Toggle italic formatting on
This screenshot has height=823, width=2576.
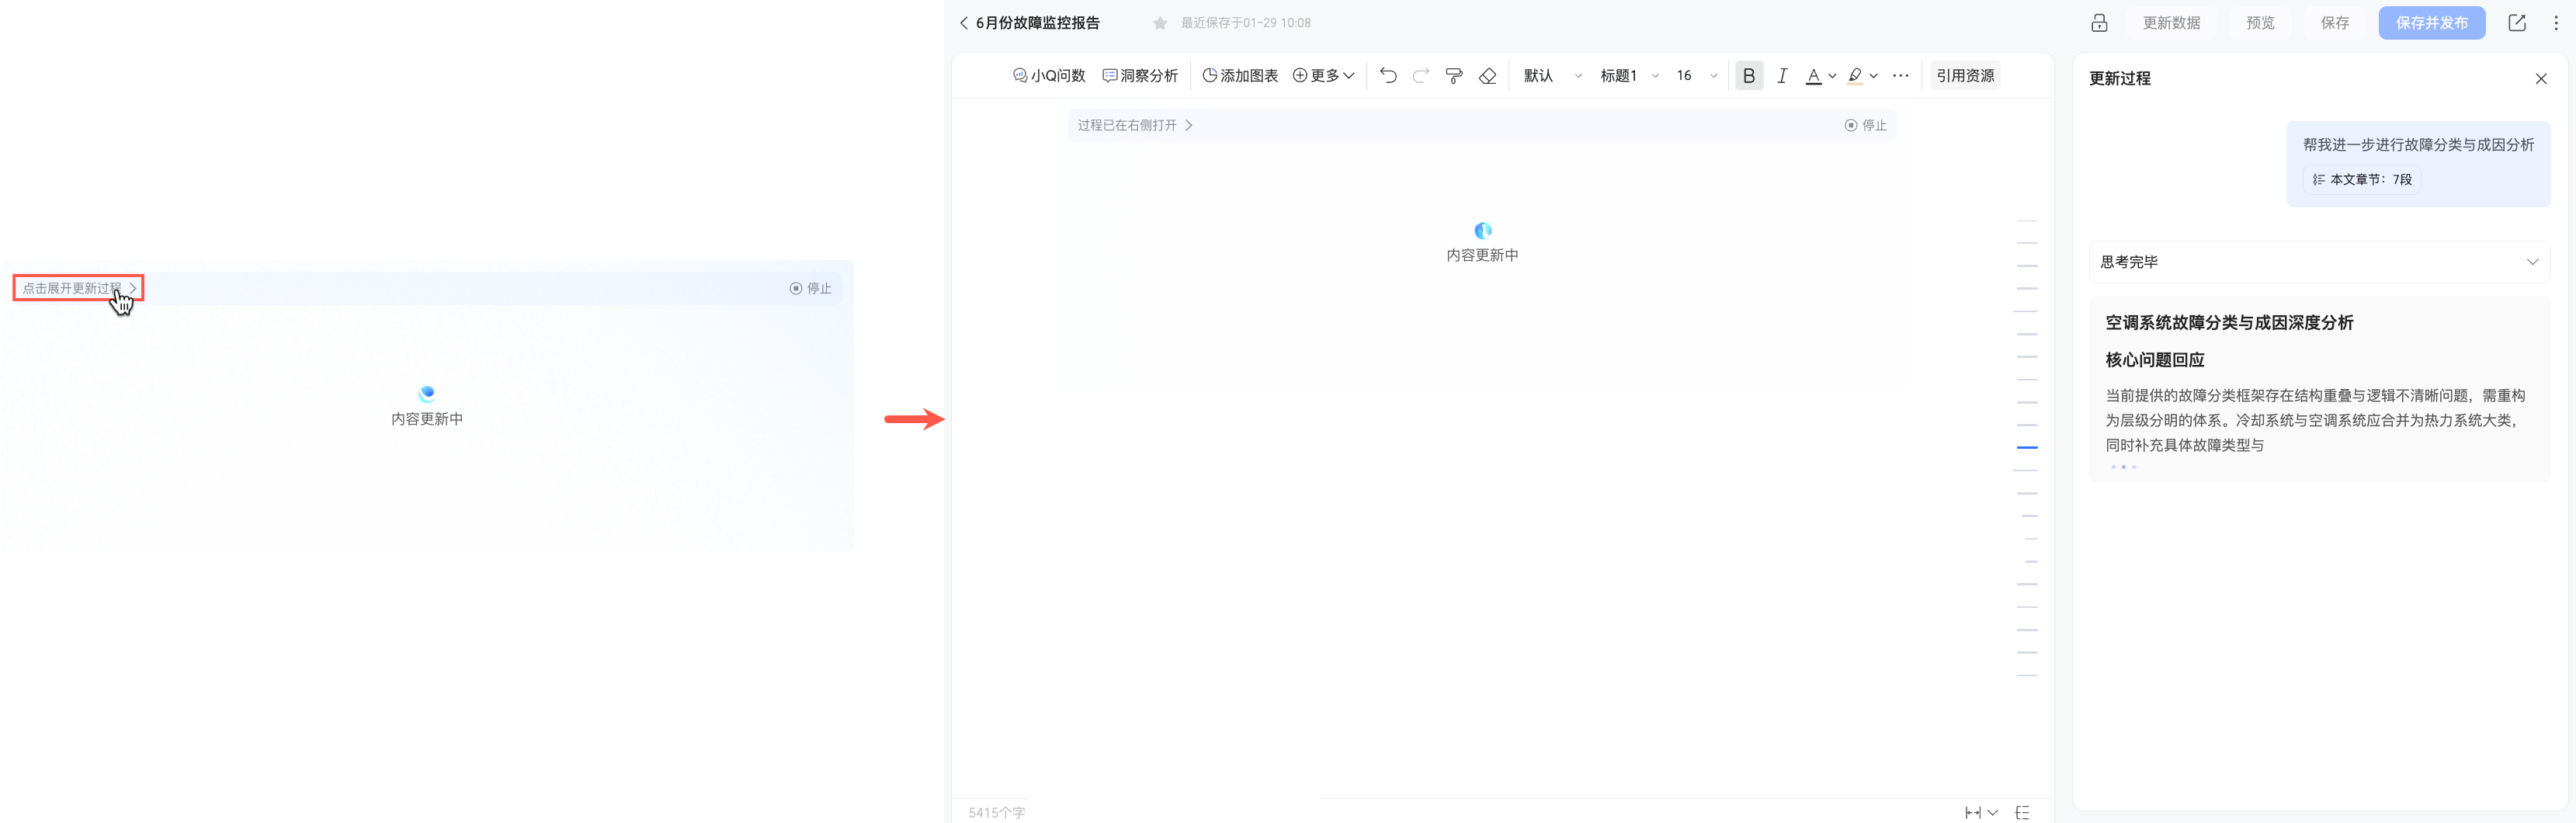coord(1782,75)
